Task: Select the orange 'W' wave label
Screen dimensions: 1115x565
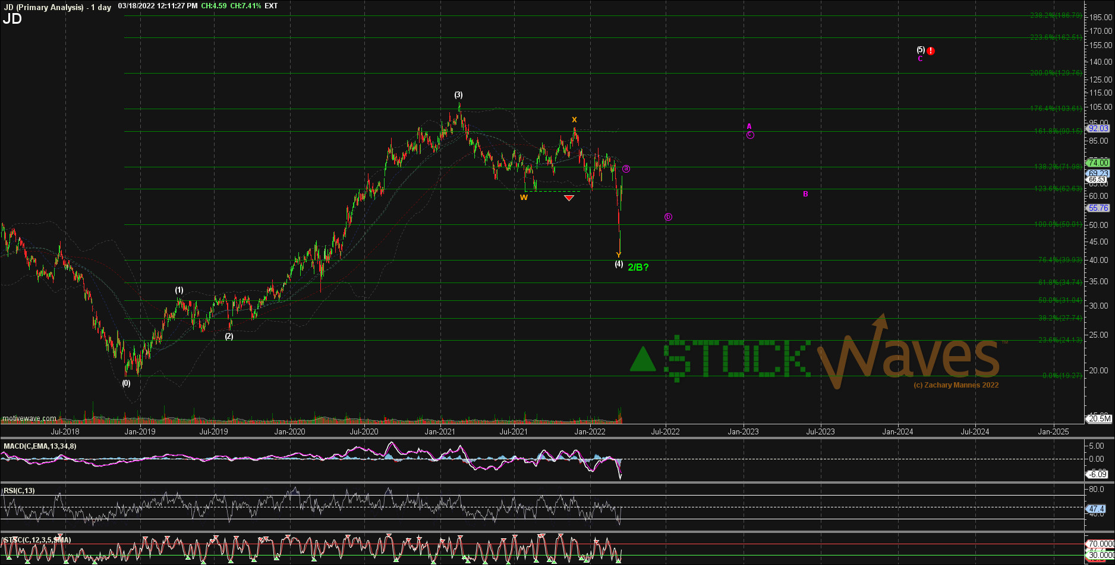Action: point(524,198)
